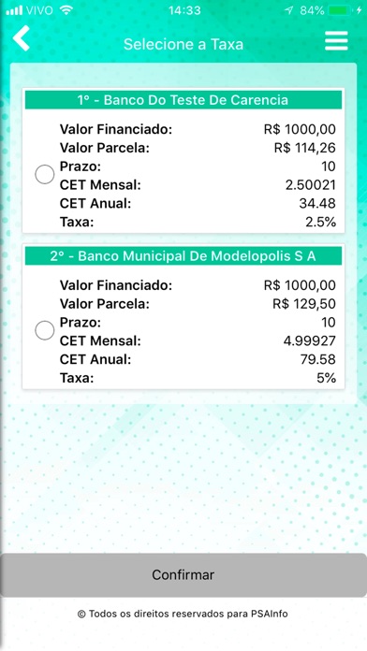Viewport: 367px width, 651px height.
Task: Tap the PSAInfo copyright footer text
Action: point(183,614)
